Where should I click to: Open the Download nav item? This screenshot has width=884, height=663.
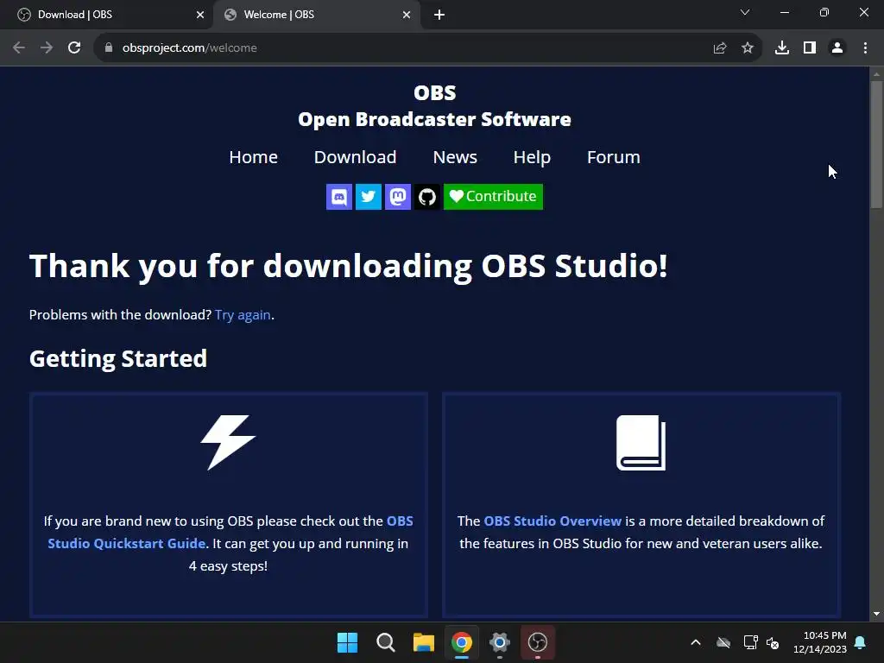355,157
